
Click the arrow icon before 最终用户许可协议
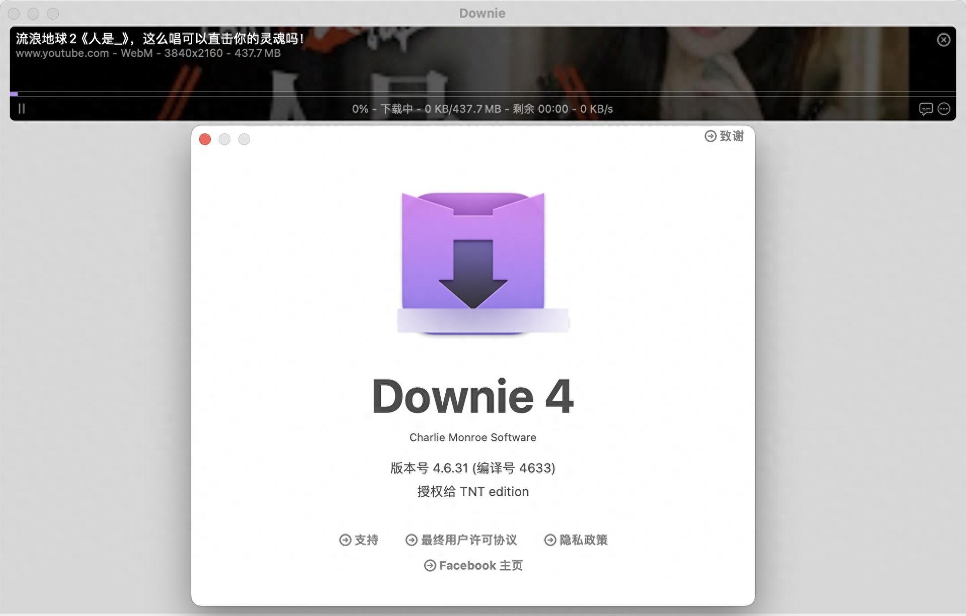click(410, 540)
